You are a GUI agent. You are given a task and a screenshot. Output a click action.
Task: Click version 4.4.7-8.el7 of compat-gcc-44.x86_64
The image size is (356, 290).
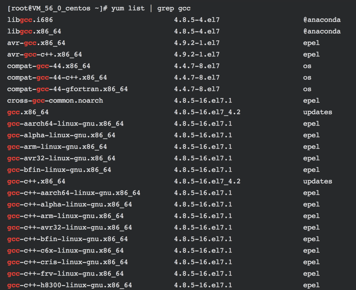point(197,66)
